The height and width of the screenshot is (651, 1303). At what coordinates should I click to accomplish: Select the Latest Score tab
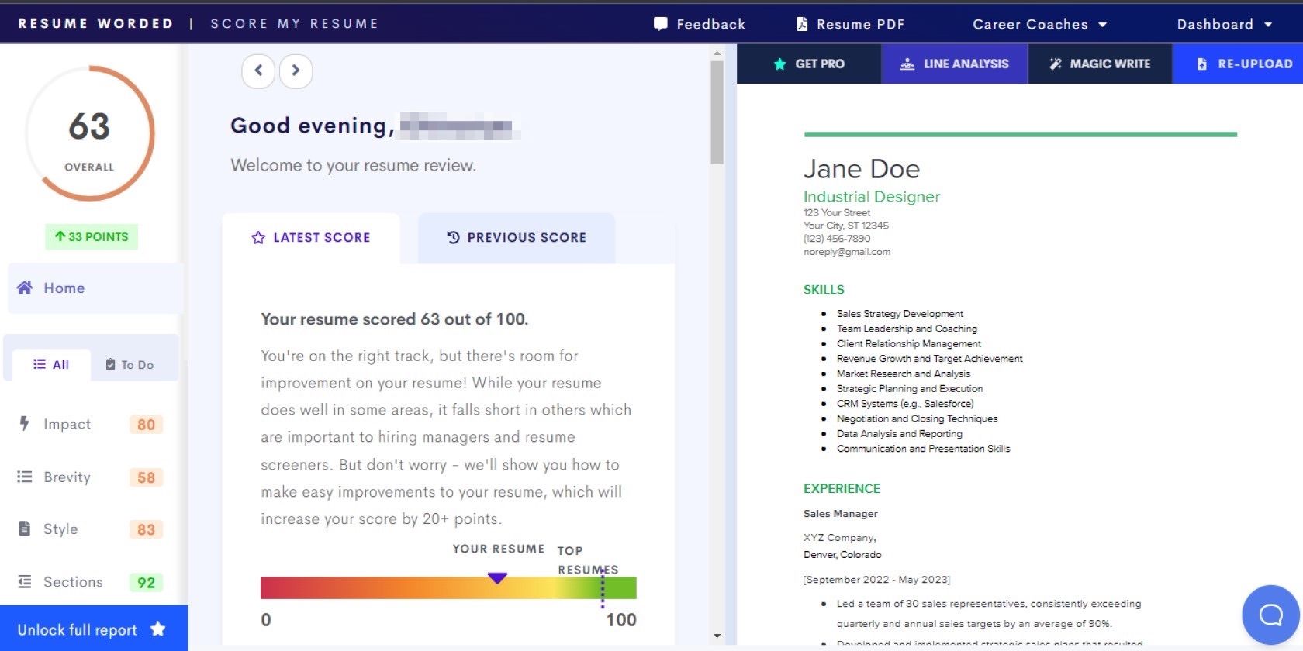pyautogui.click(x=311, y=238)
